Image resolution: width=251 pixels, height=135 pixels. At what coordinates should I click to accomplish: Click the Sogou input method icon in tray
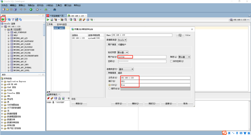224,133
